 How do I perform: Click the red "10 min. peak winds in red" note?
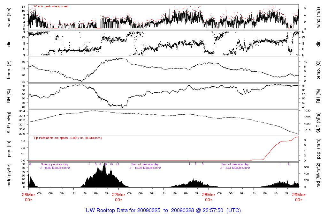click(51, 6)
